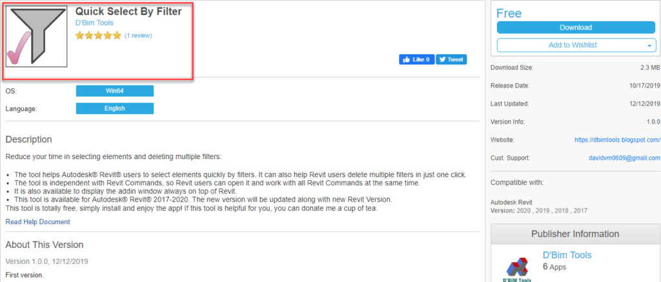Click the Free price label
The height and width of the screenshot is (282, 661).
(x=509, y=14)
